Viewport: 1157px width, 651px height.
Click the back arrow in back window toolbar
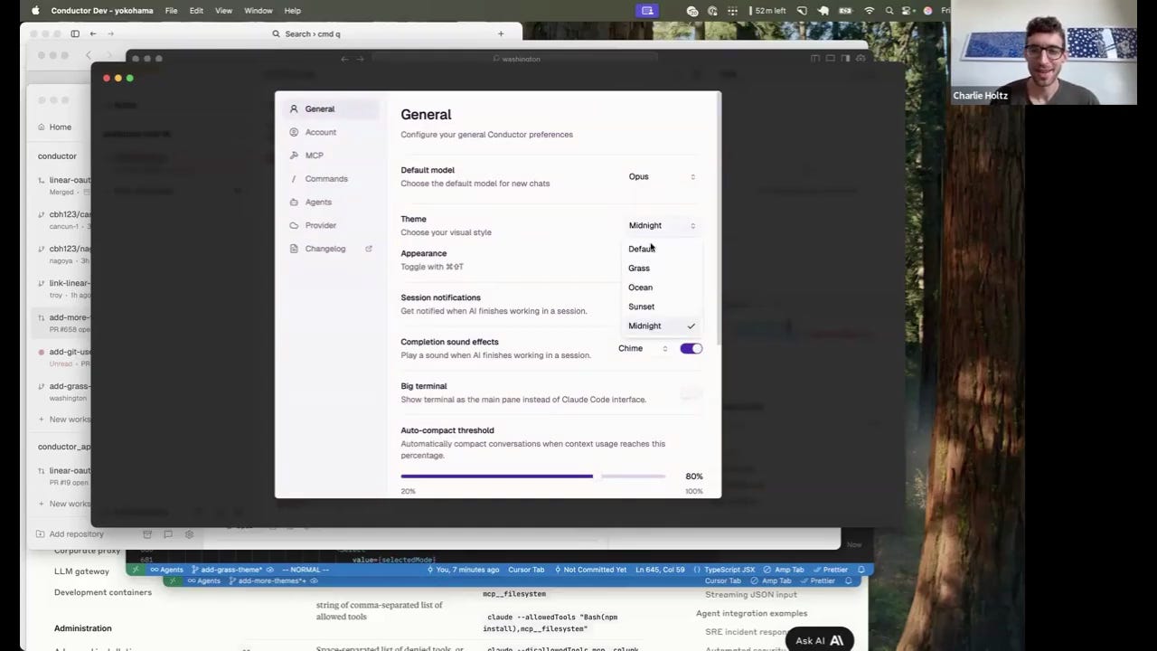[93, 33]
